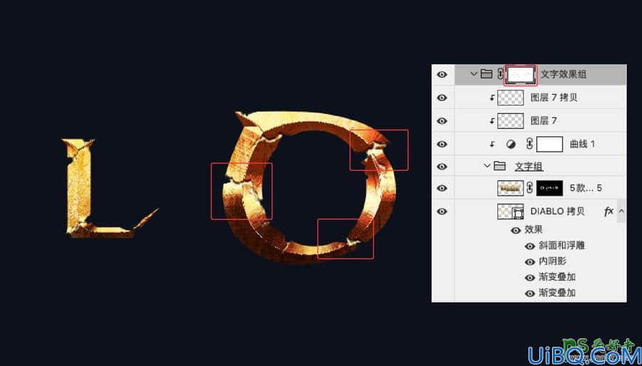The width and height of the screenshot is (642, 366).
Task: Select the black mask thumbnail of 5款... 5
Action: (549, 188)
